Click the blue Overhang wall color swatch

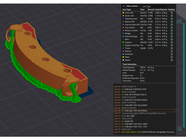pos(124,19)
